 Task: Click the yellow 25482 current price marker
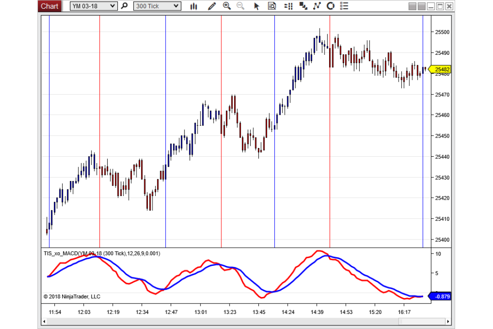[x=440, y=69]
